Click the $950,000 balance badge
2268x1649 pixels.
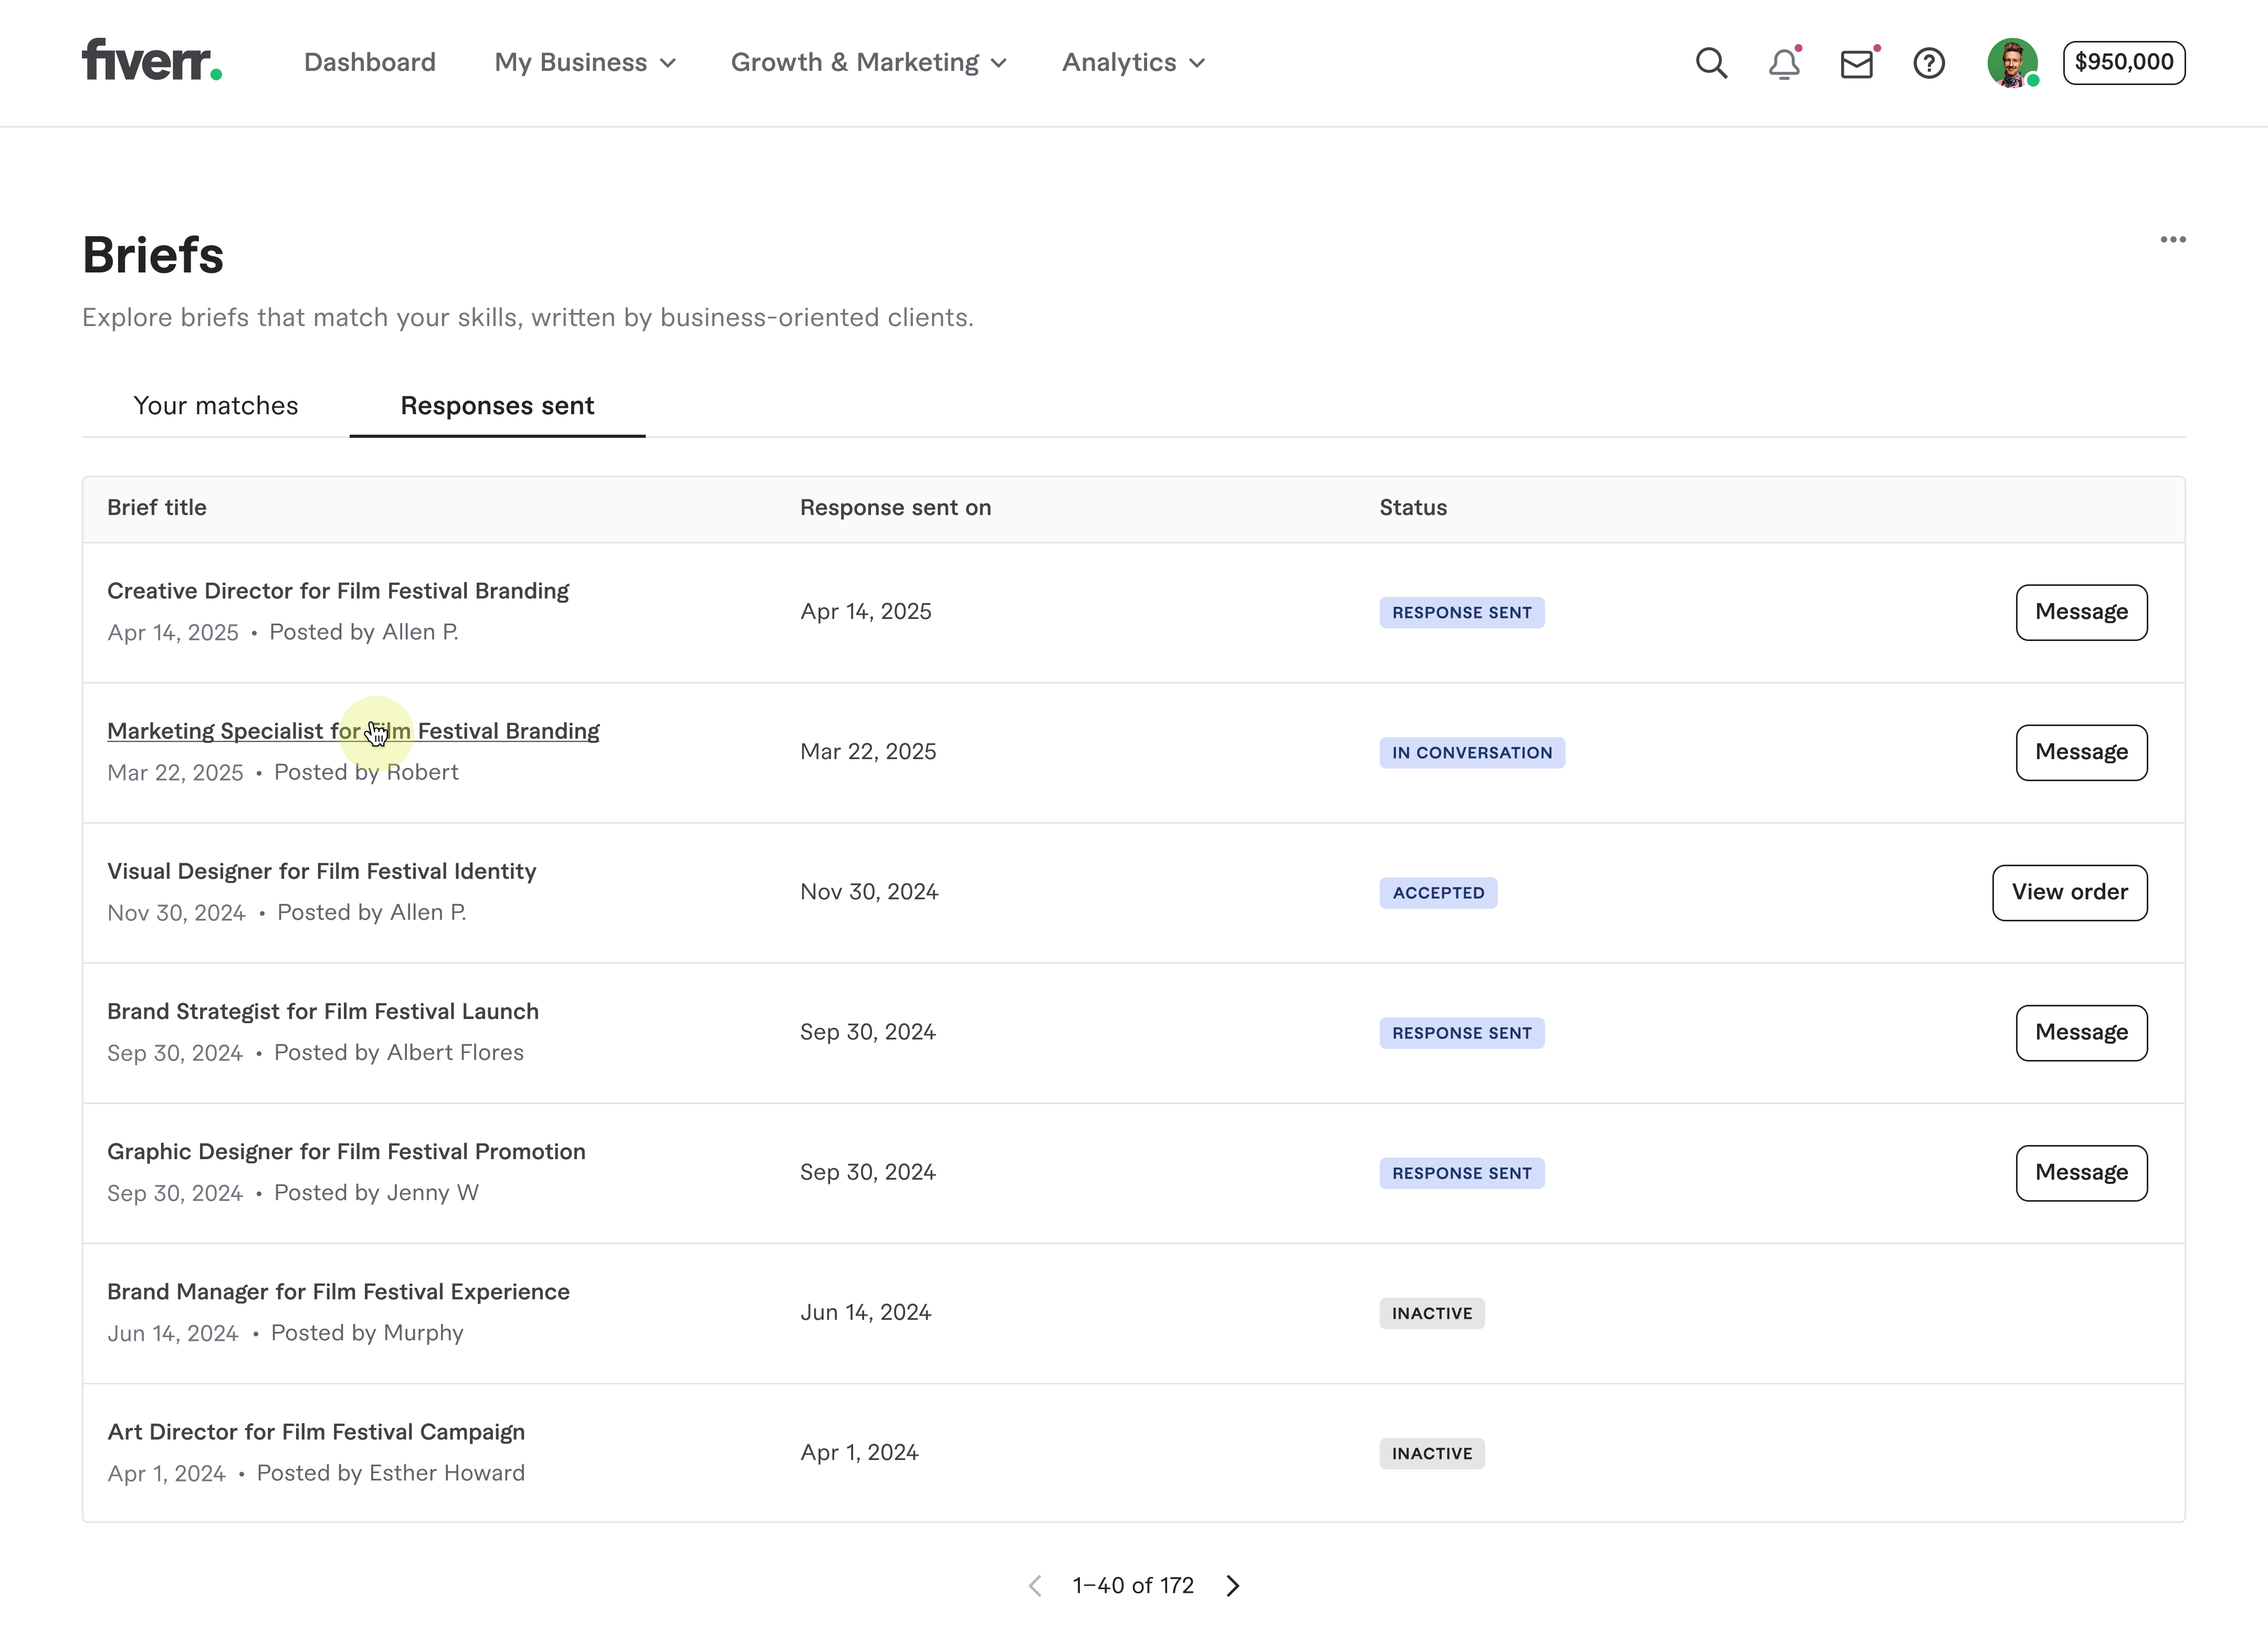pyautogui.click(x=2124, y=62)
